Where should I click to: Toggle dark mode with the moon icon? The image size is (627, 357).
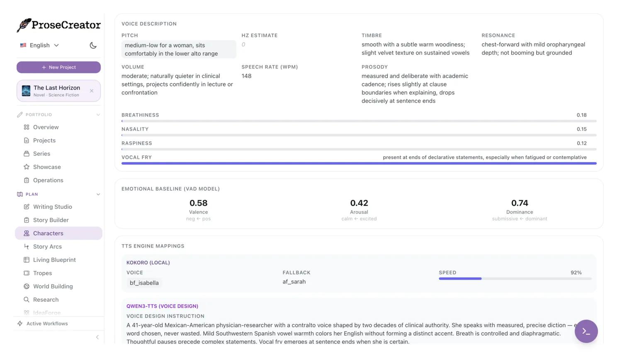point(93,45)
